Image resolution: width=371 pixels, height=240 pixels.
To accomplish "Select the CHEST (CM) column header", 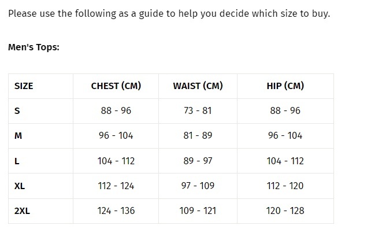I will point(116,86).
